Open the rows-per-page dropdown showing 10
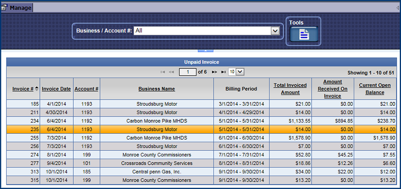This screenshot has height=189, width=401. 240,72
